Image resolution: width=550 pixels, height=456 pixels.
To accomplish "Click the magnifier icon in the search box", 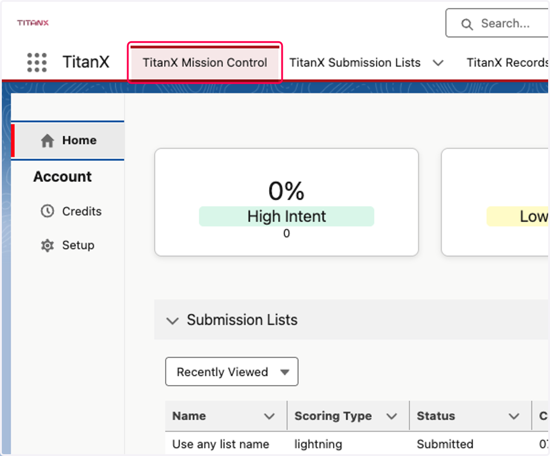I will (467, 24).
